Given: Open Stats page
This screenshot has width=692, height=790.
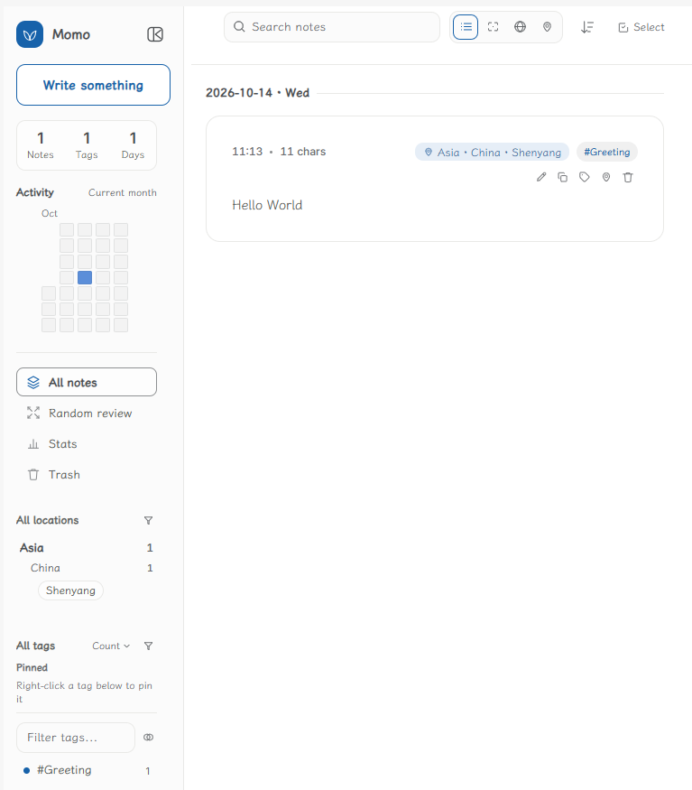Looking at the screenshot, I should (87, 444).
